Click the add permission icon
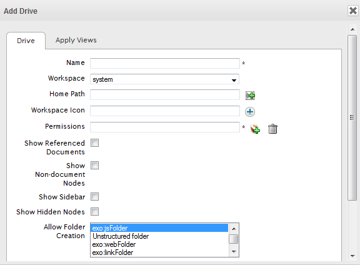 [x=255, y=129]
